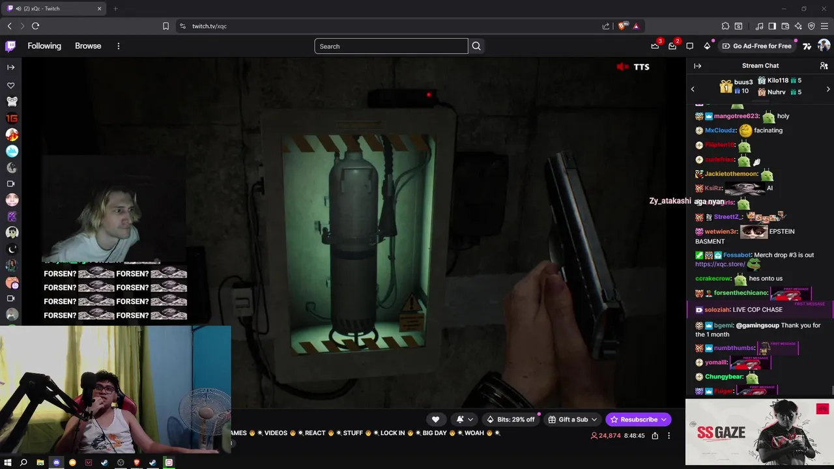
Task: Collapse the left channel sidebar
Action: [10, 67]
